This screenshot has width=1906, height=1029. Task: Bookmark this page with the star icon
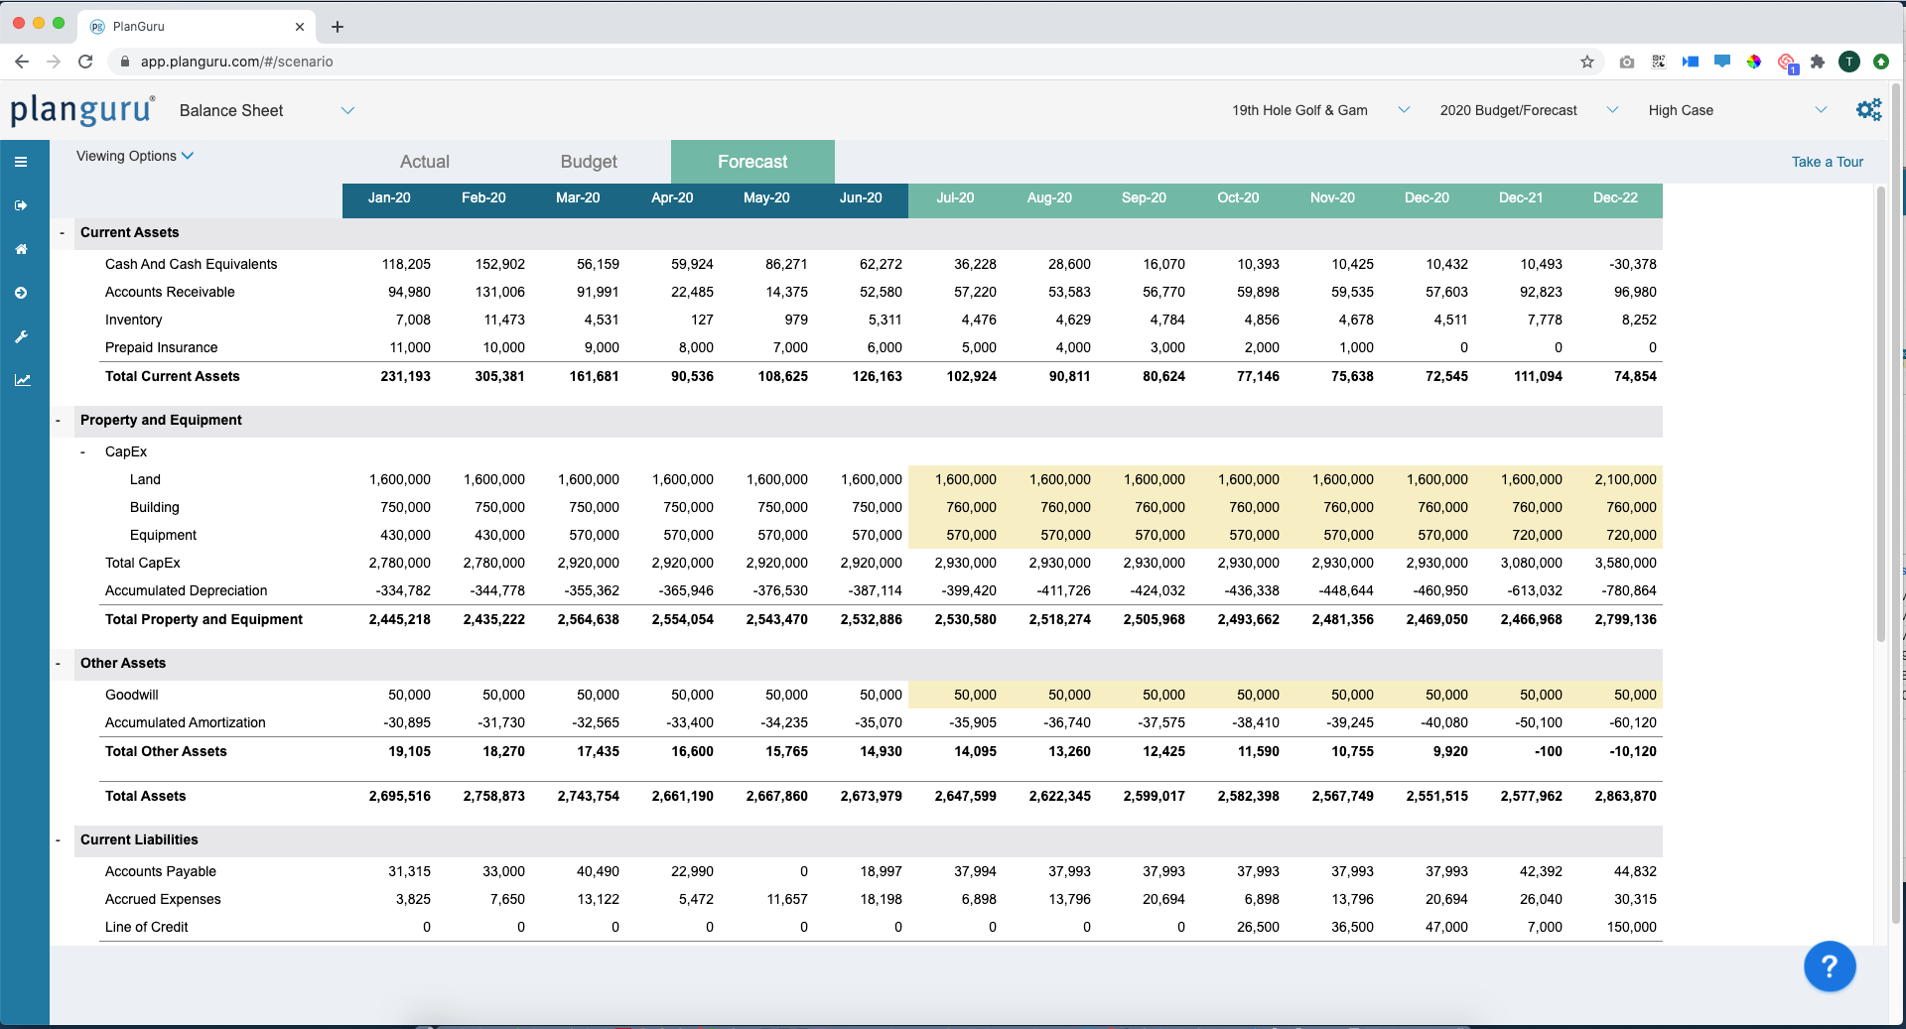click(x=1587, y=62)
